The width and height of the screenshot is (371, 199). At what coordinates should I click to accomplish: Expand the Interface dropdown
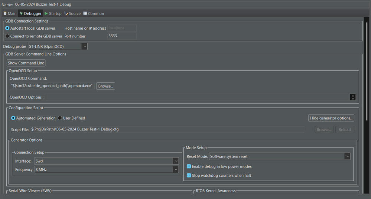(106, 161)
